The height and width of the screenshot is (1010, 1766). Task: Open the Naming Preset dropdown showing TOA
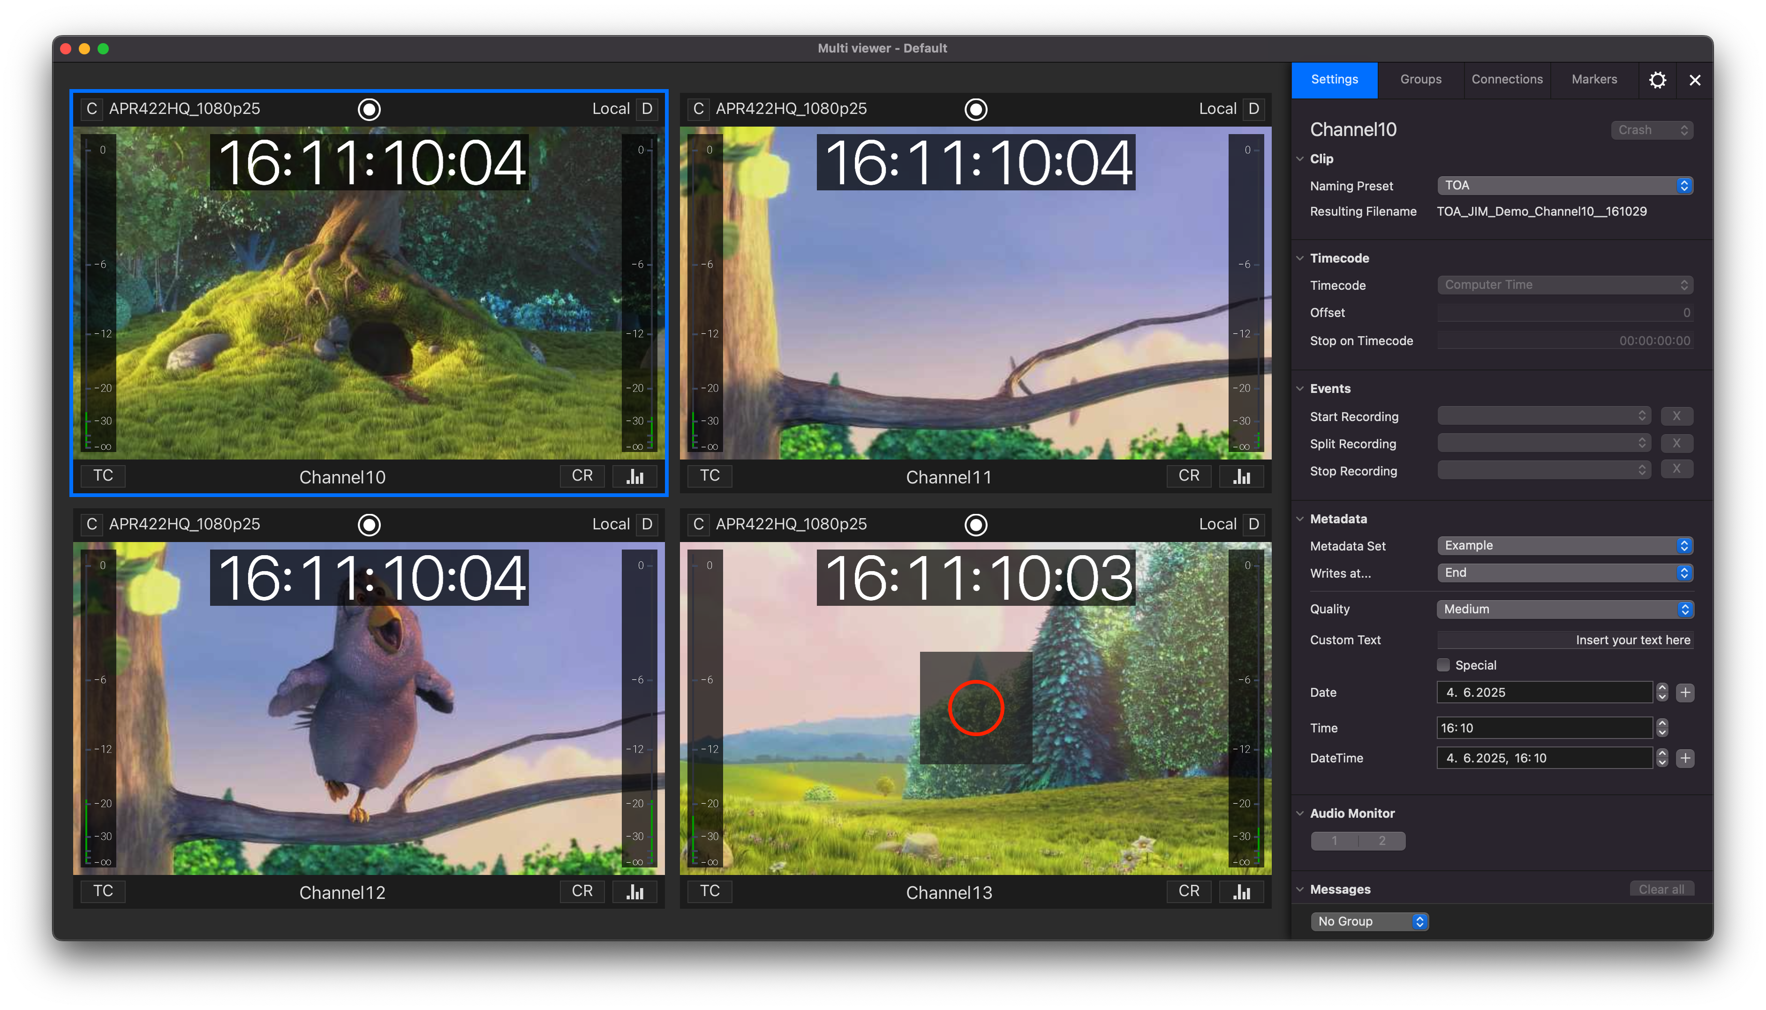click(1565, 186)
